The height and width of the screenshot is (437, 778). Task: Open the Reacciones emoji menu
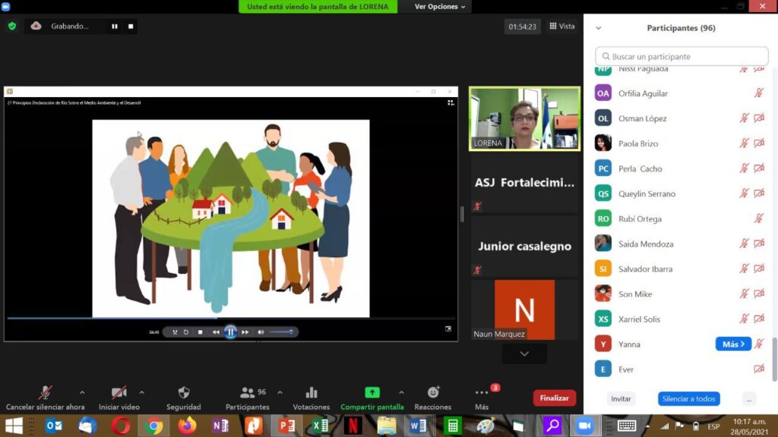[x=433, y=393]
